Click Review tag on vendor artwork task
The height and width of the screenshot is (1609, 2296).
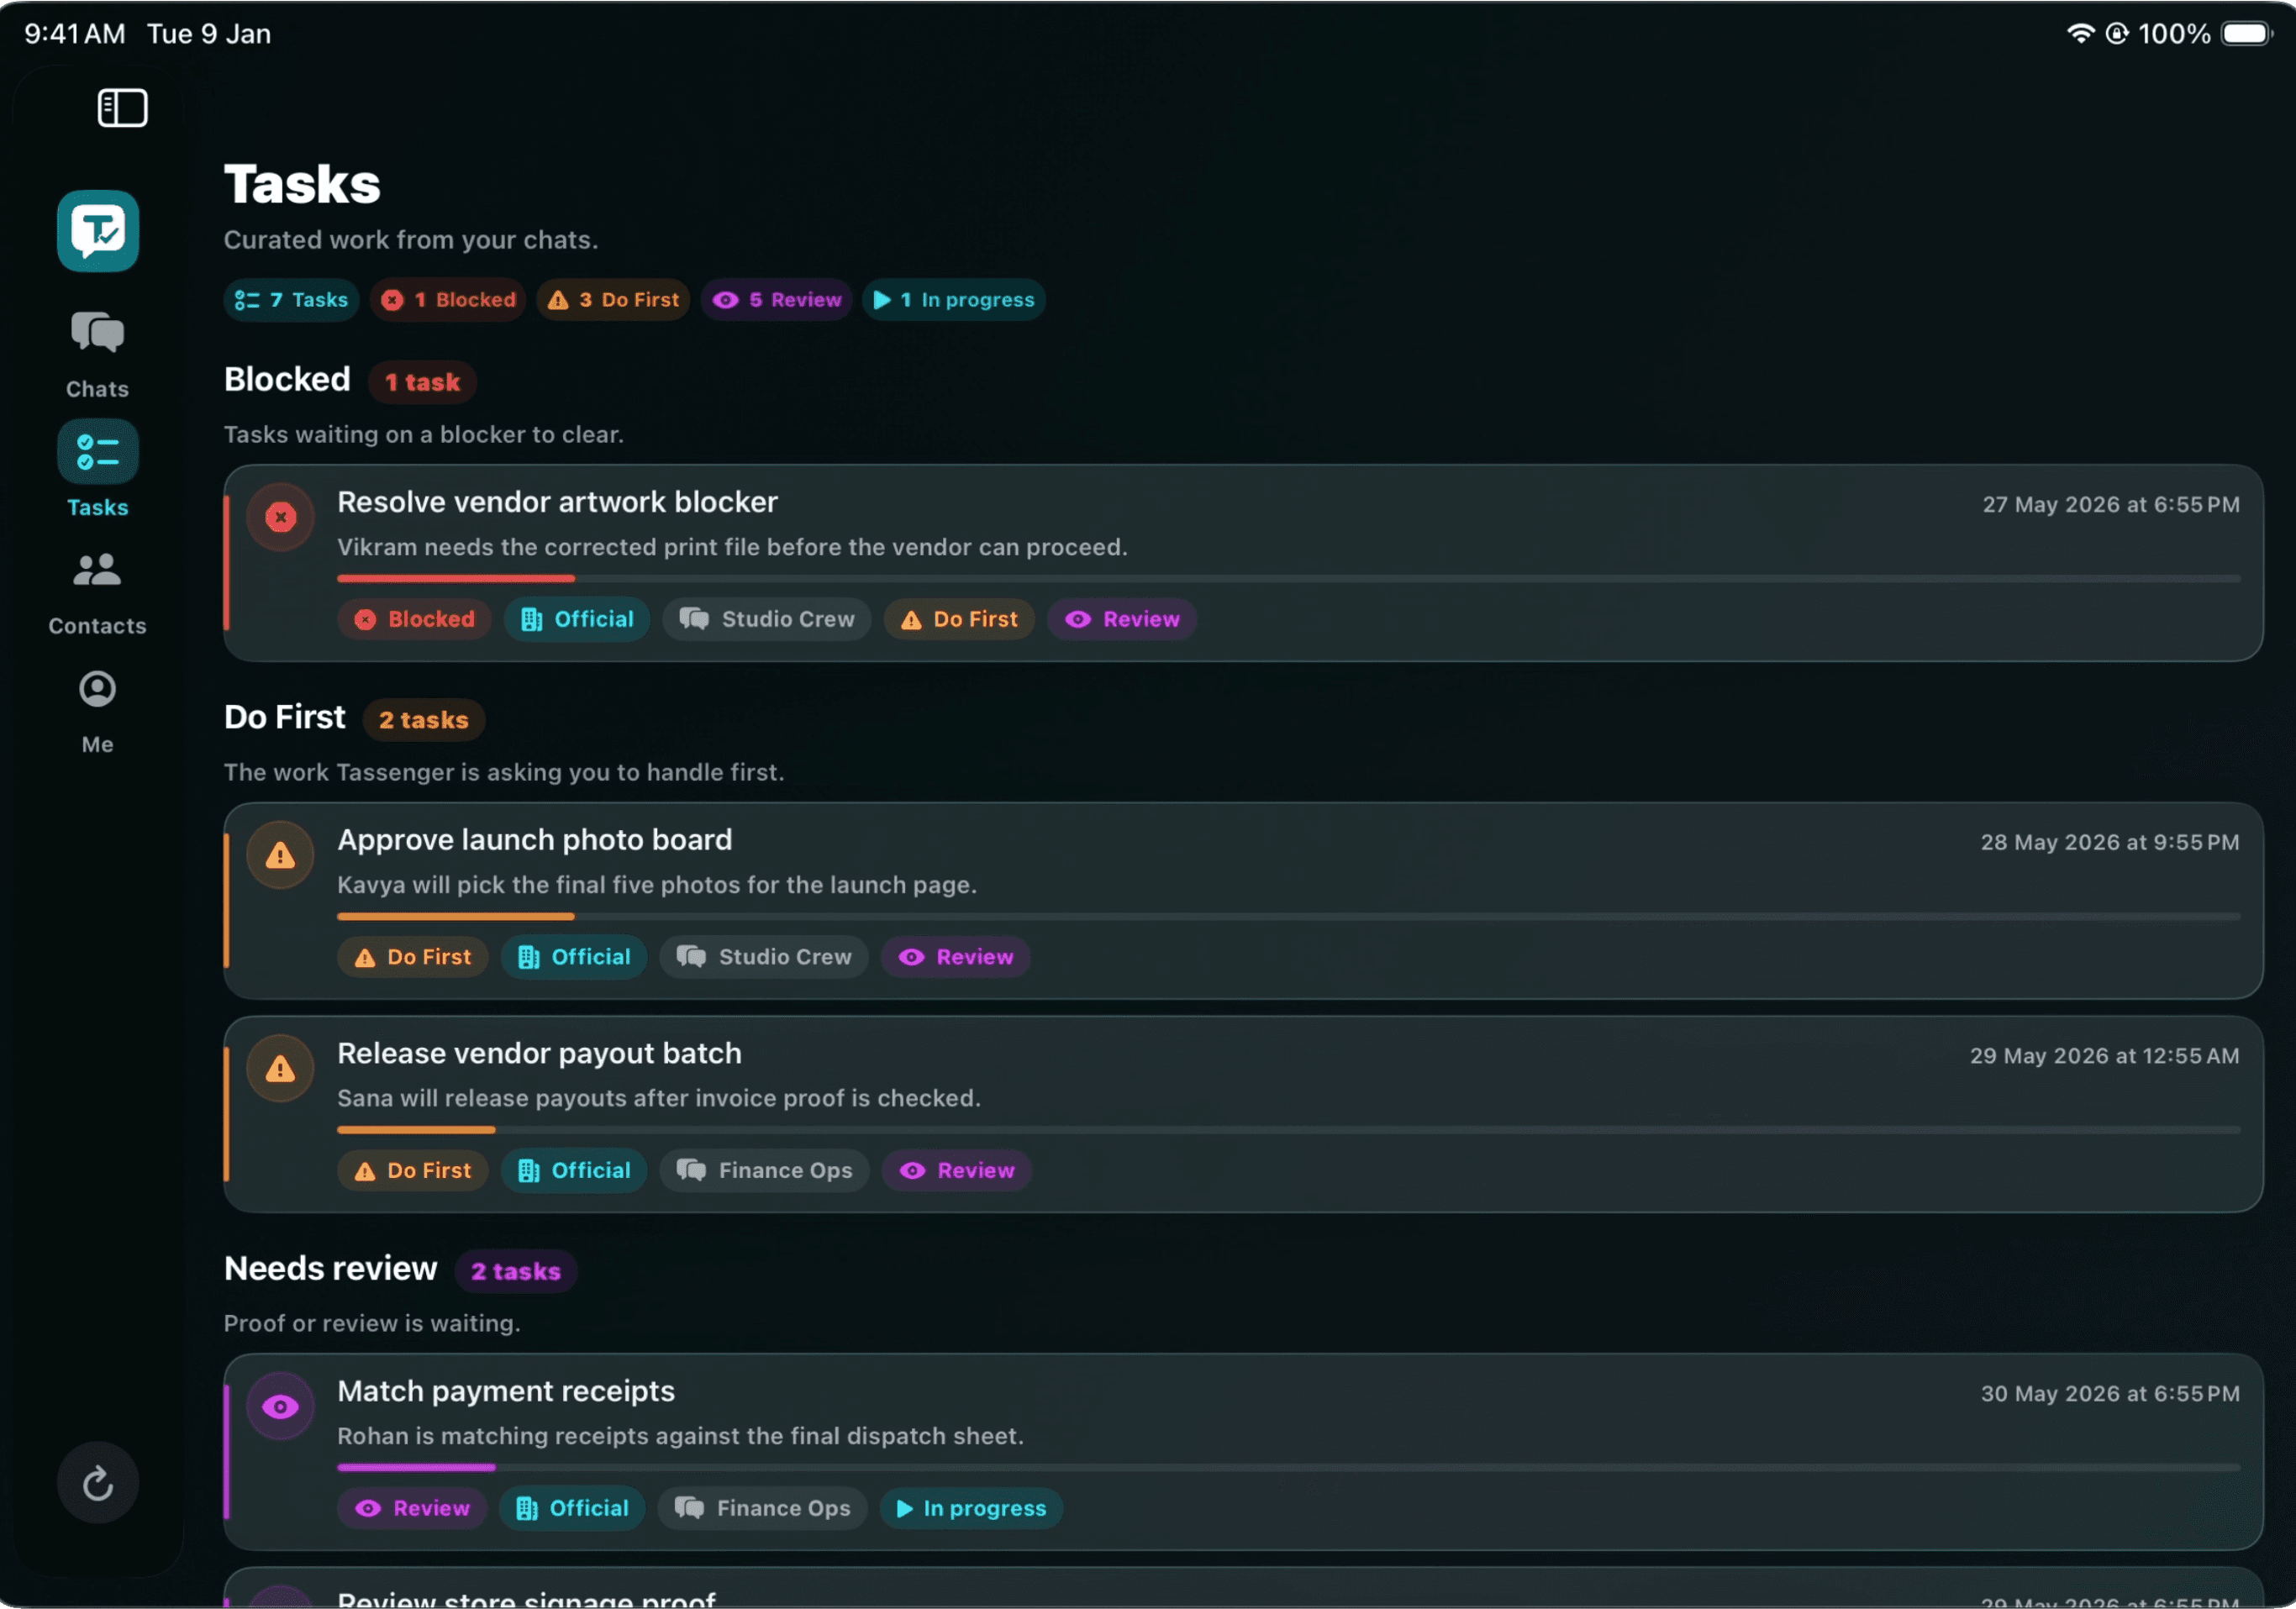(1122, 619)
